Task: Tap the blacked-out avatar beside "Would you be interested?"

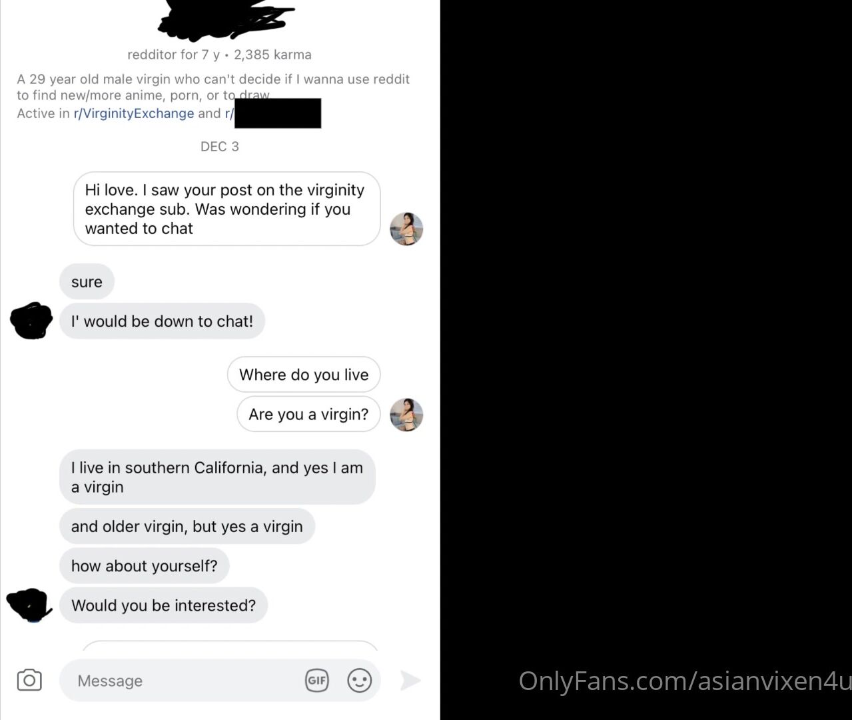Action: click(x=29, y=605)
